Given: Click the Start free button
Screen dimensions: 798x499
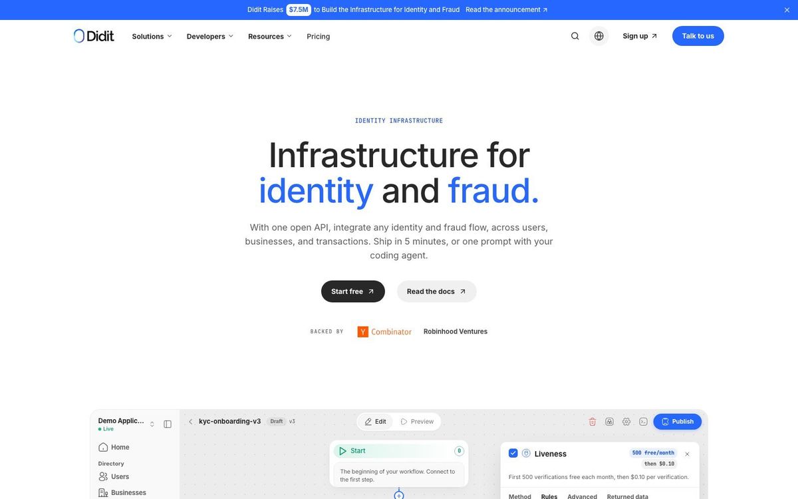Looking at the screenshot, I should pyautogui.click(x=353, y=291).
